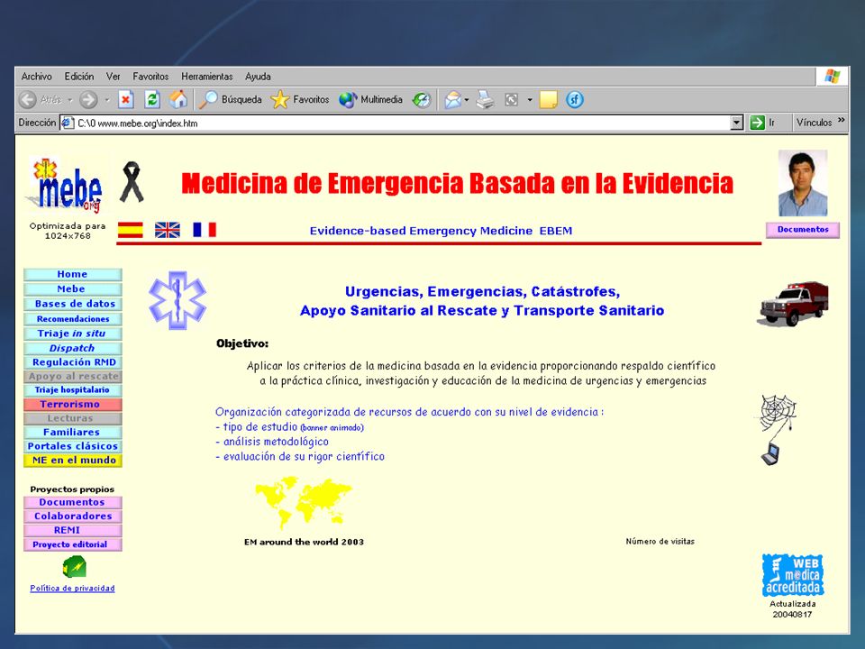The image size is (865, 649).
Task: Stop page loading with red X icon
Action: (x=126, y=100)
